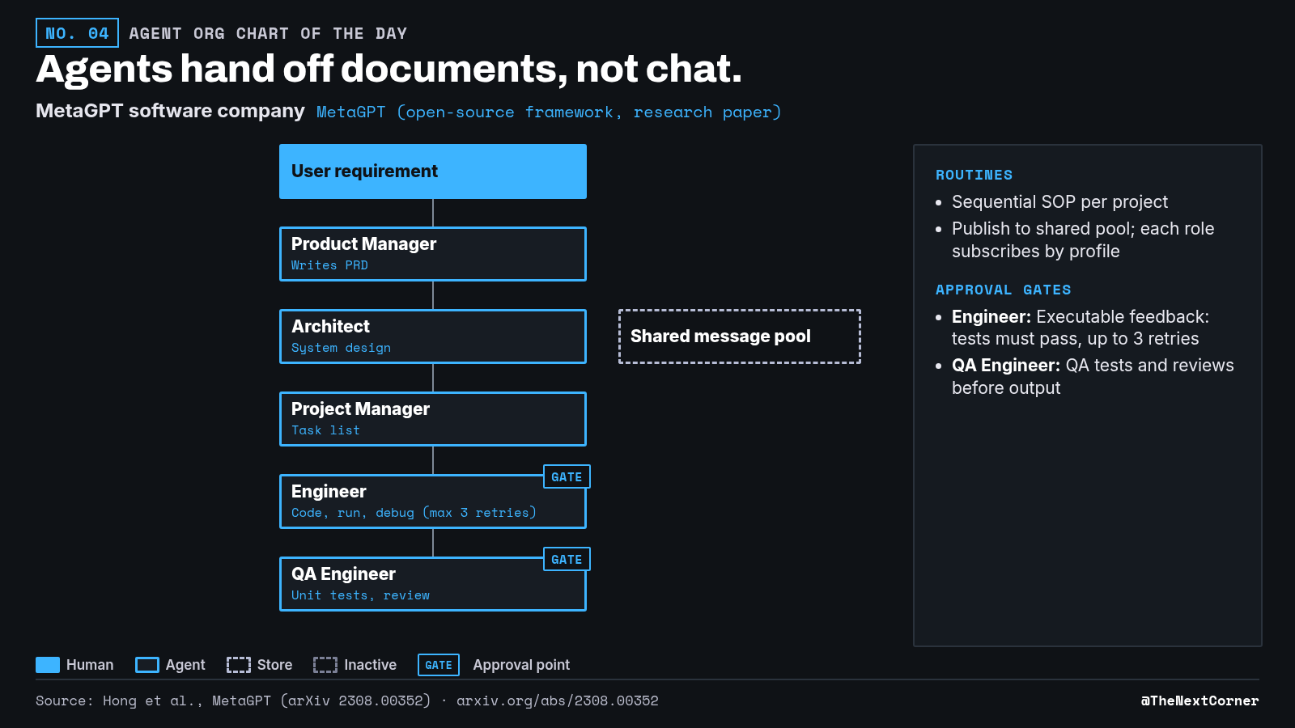Click the "Unit tests, review" subtitle

360,595
